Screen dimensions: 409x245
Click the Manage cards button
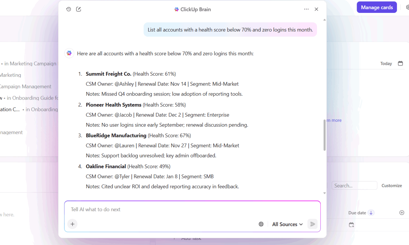(377, 7)
